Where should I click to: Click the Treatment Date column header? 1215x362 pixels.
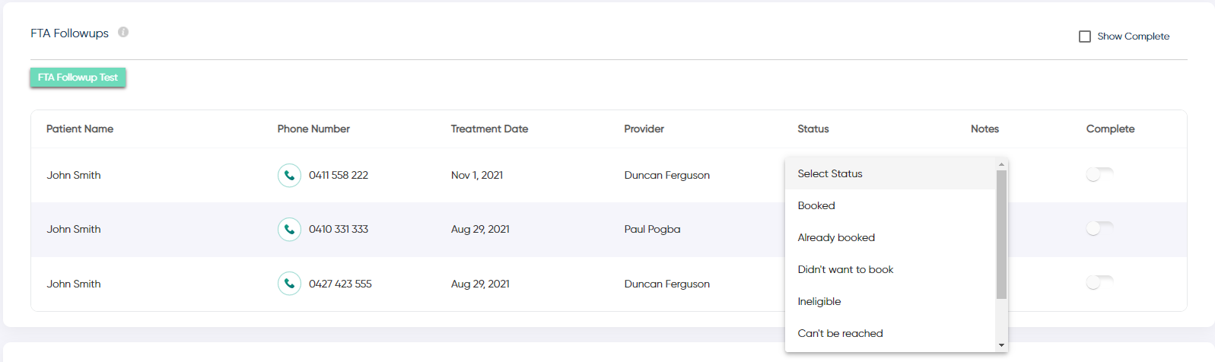click(x=489, y=129)
